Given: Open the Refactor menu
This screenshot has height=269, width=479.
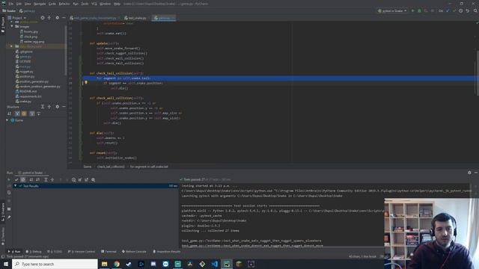Looking at the screenshot, I should click(64, 4).
